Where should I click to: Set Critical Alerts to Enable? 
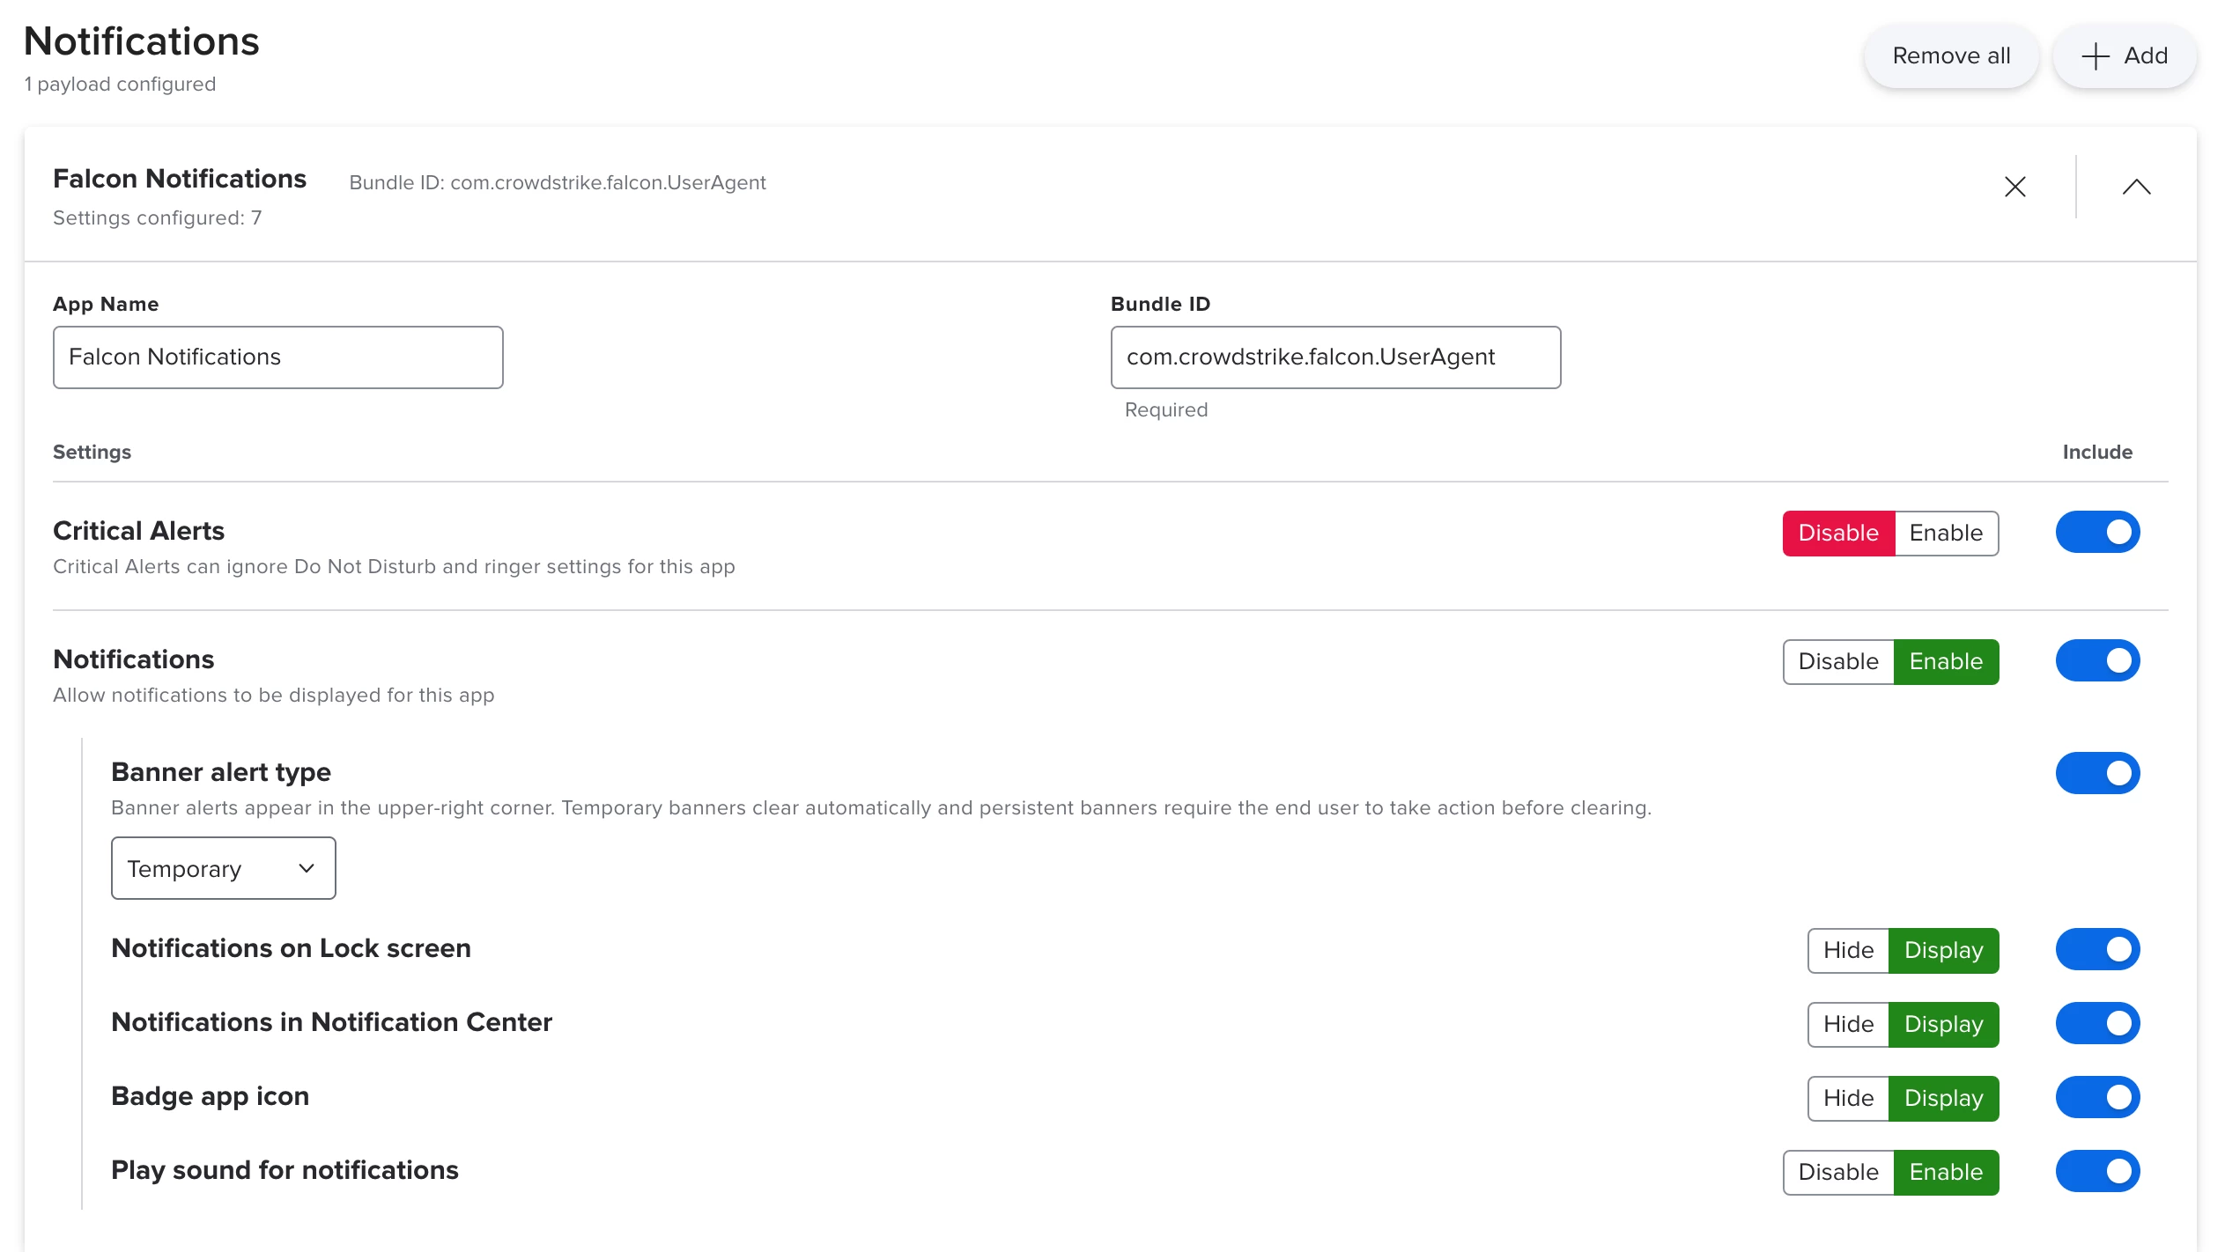1946,533
